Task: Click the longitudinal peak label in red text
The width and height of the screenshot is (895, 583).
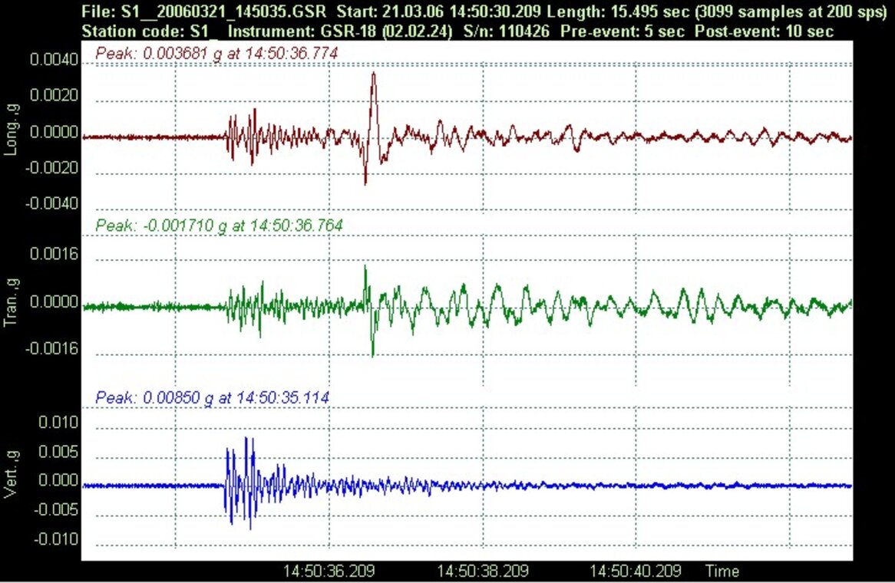Action: [216, 53]
